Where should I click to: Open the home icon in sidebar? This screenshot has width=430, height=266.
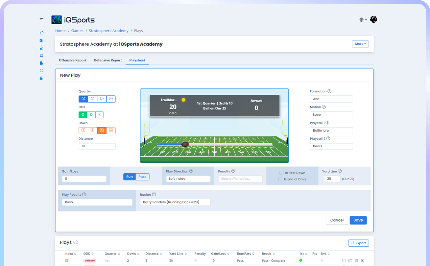tap(41, 33)
